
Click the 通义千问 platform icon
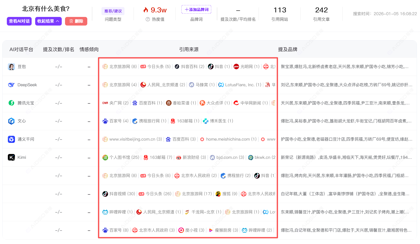point(11,139)
